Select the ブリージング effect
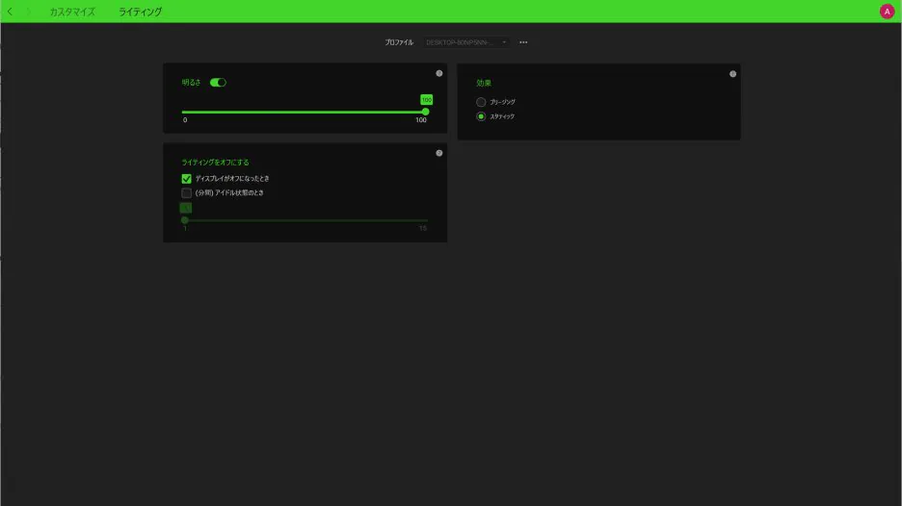The width and height of the screenshot is (902, 506). click(x=481, y=102)
